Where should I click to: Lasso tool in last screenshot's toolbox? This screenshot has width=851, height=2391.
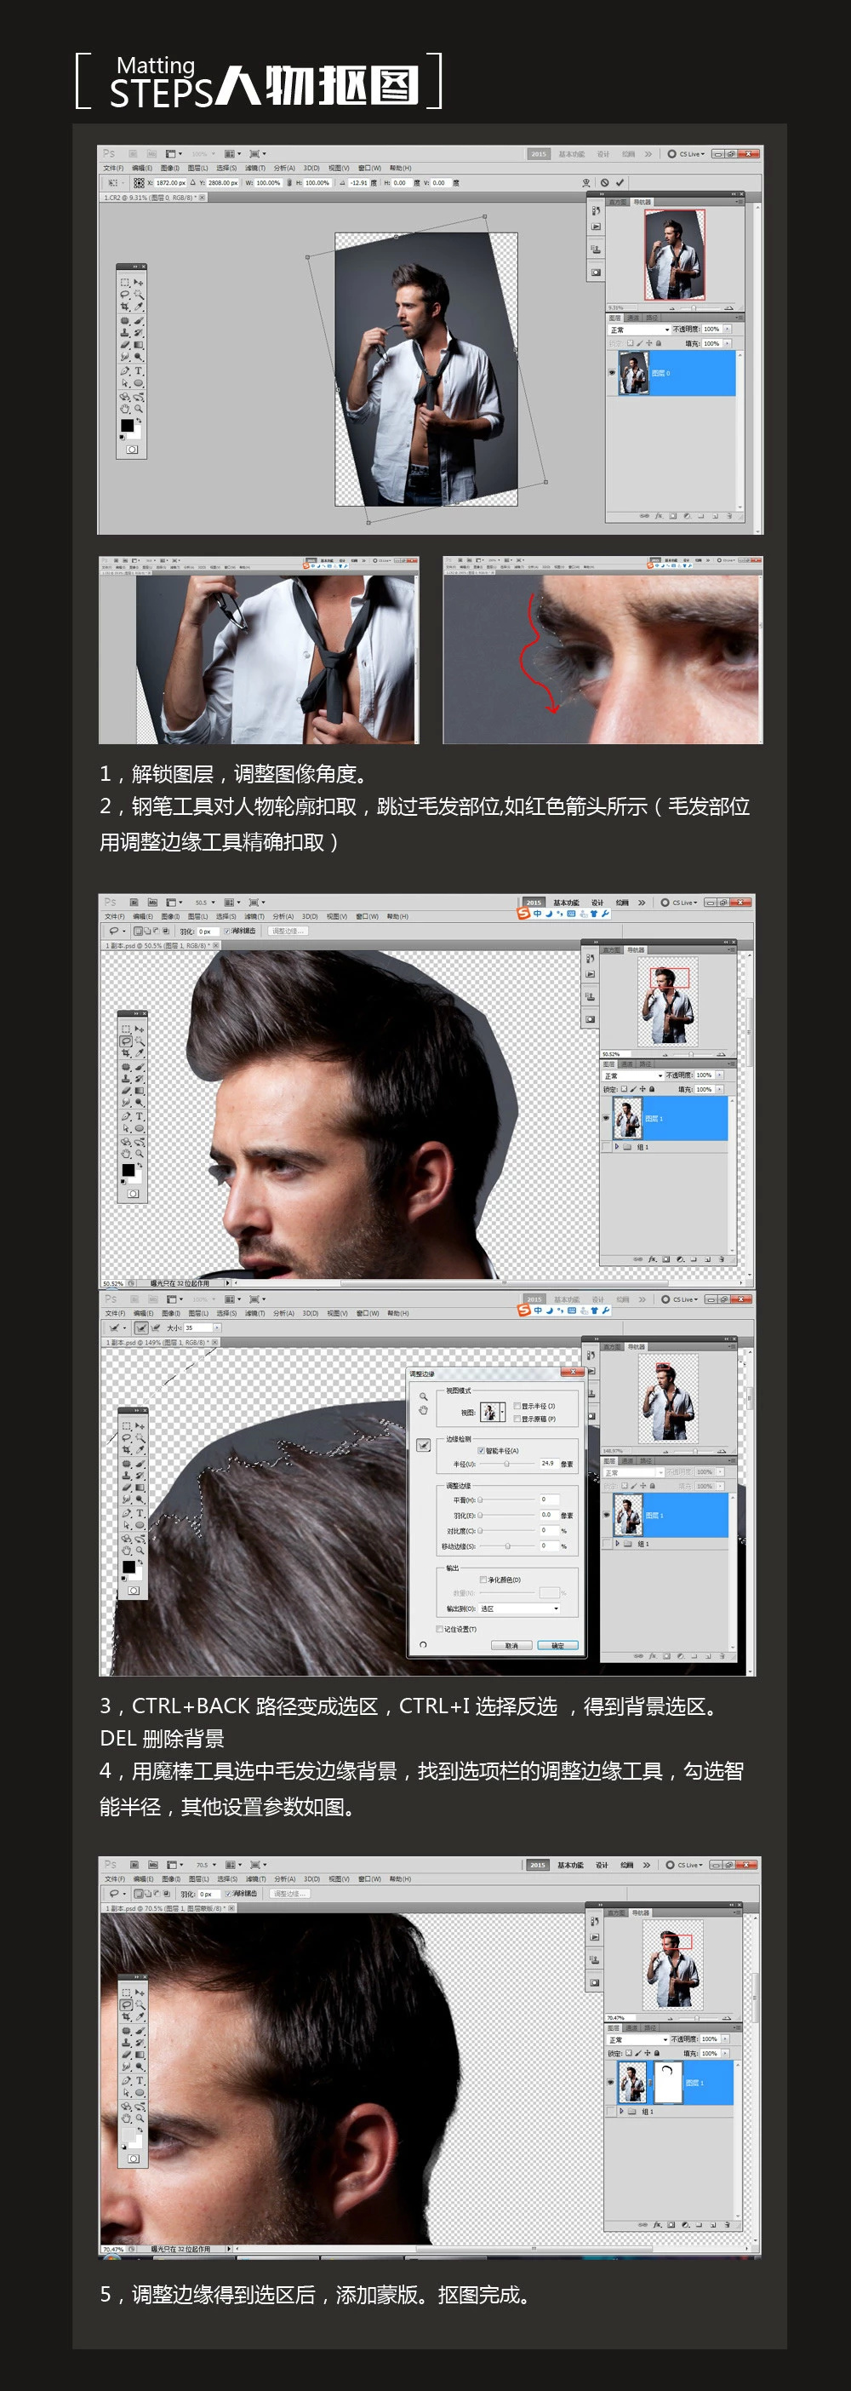click(125, 2004)
